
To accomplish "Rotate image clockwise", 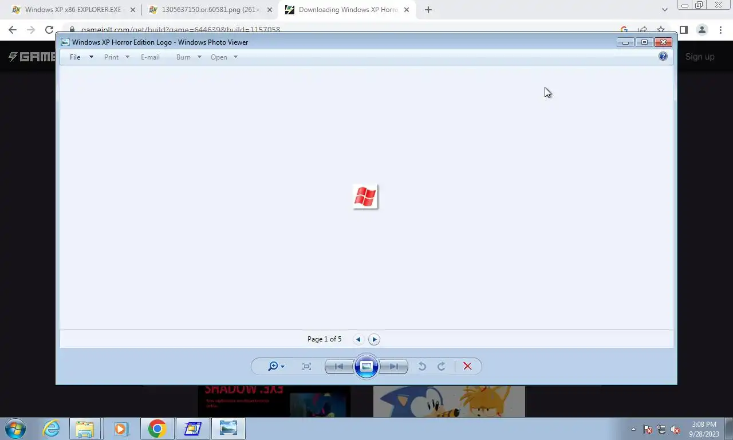I will [442, 367].
